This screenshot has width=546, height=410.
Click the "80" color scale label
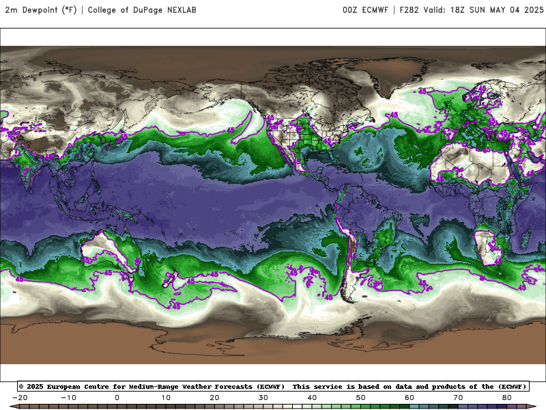tap(507, 398)
